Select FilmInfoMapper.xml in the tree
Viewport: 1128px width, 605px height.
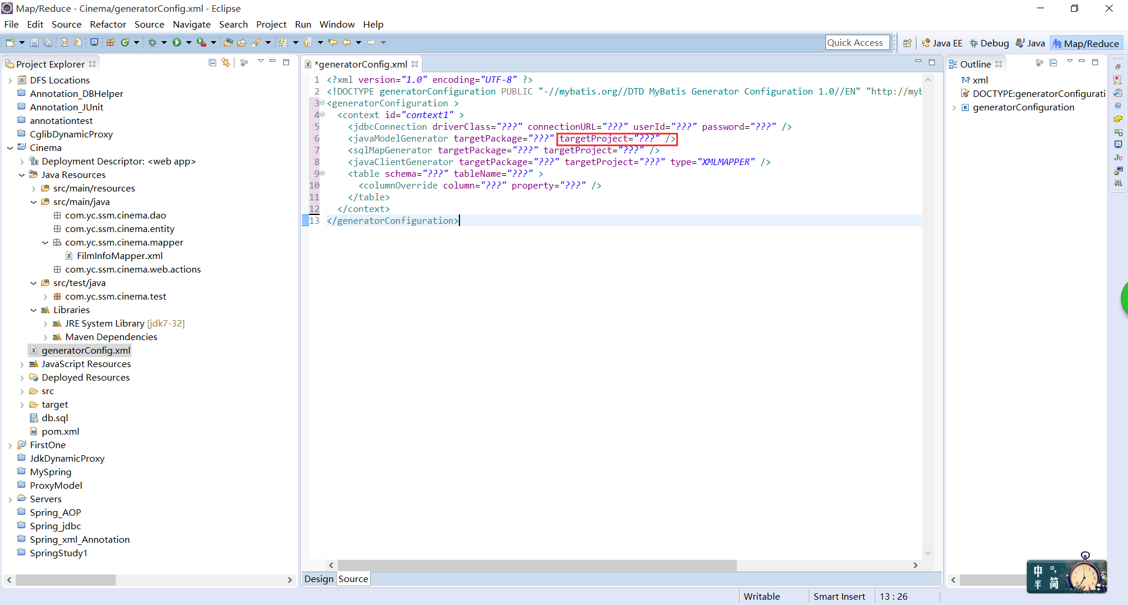(x=120, y=256)
